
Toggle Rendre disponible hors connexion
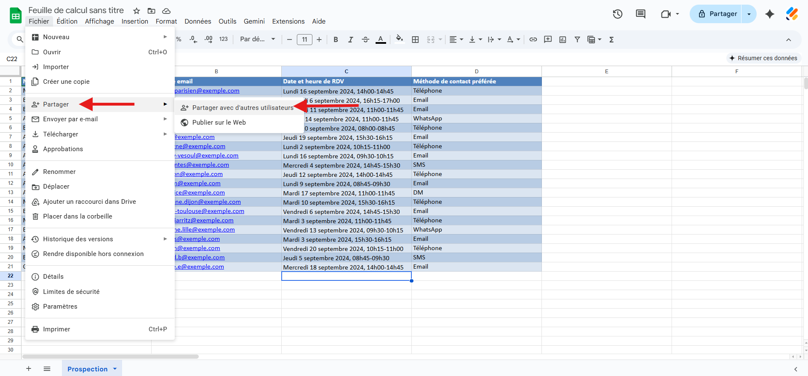click(x=100, y=254)
